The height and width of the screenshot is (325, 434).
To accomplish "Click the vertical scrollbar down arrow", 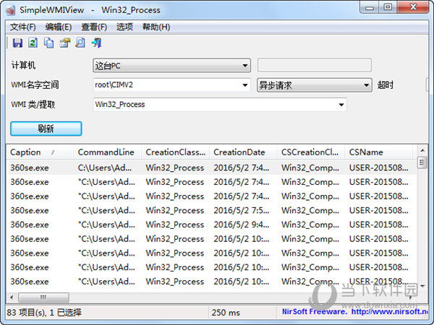I will pyautogui.click(x=422, y=286).
